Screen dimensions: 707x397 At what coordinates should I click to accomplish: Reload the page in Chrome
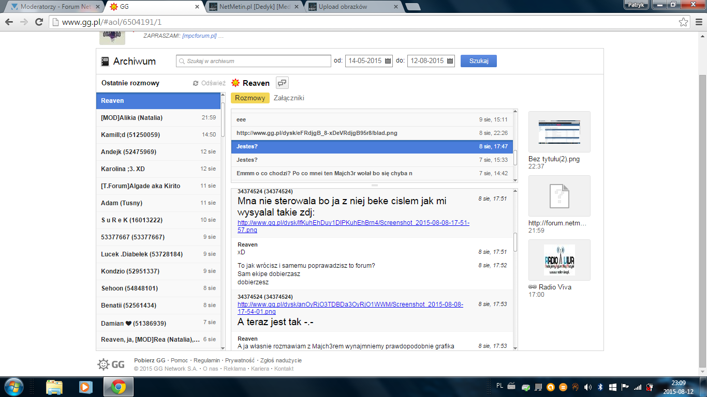click(38, 22)
